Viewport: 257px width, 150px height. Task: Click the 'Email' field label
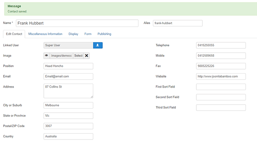(x=7, y=76)
